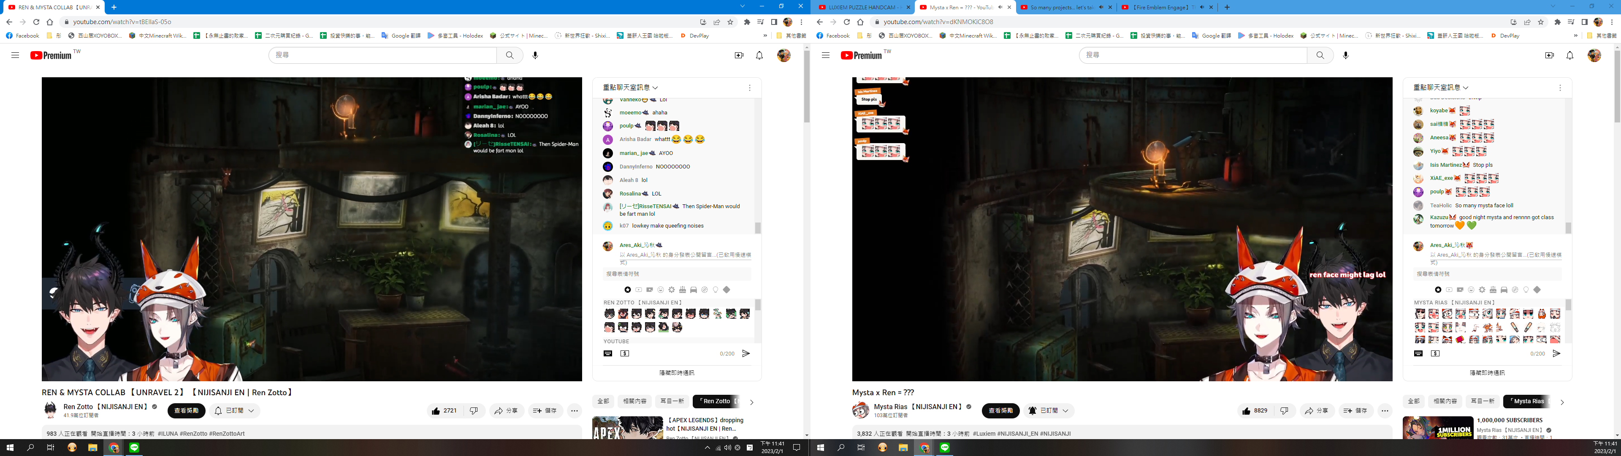Open YouTube guide menu in left window
The height and width of the screenshot is (456, 1621).
(x=15, y=55)
